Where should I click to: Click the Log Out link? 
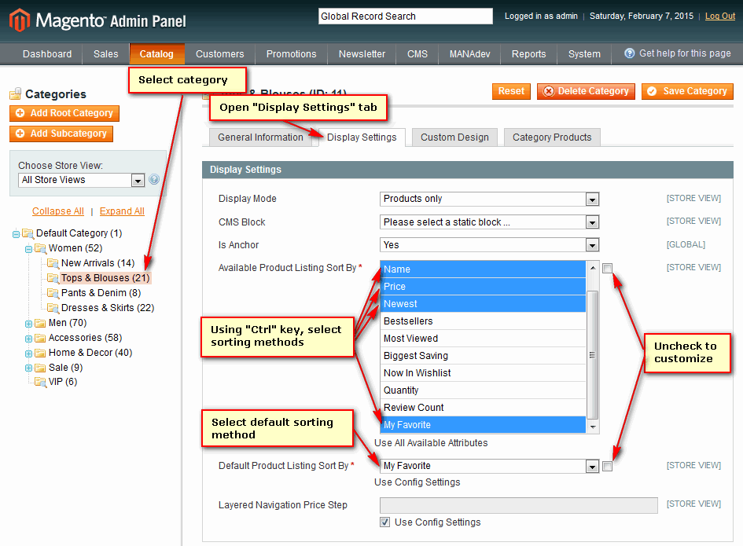(719, 16)
